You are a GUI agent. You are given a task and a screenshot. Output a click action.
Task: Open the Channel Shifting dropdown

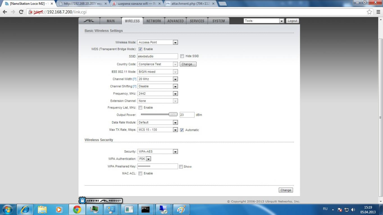tap(158, 86)
